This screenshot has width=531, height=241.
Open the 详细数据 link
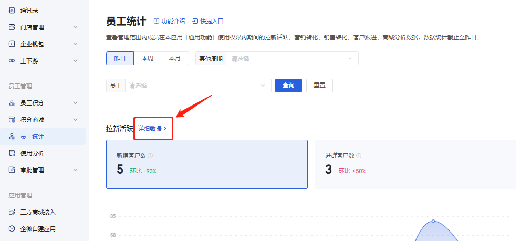point(152,128)
